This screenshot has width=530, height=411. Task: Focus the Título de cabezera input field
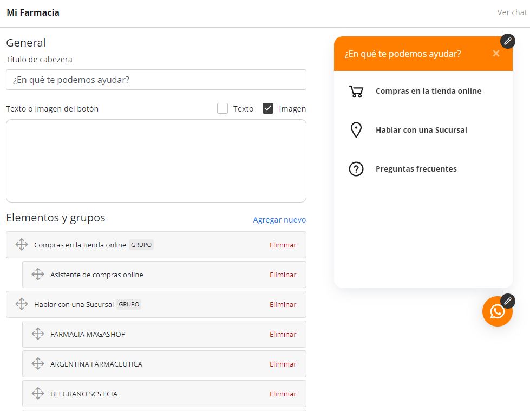156,80
